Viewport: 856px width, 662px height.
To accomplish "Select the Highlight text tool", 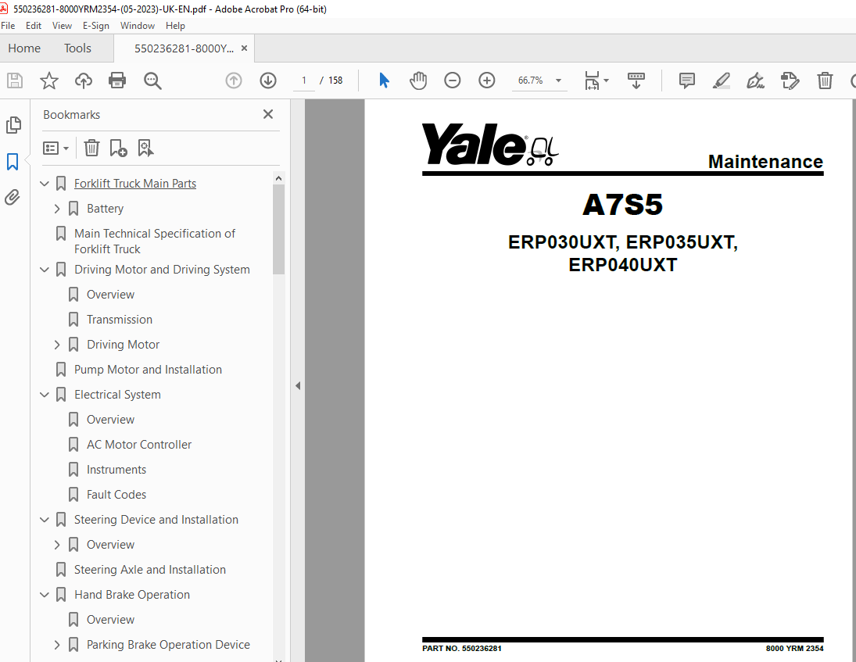I will [722, 81].
